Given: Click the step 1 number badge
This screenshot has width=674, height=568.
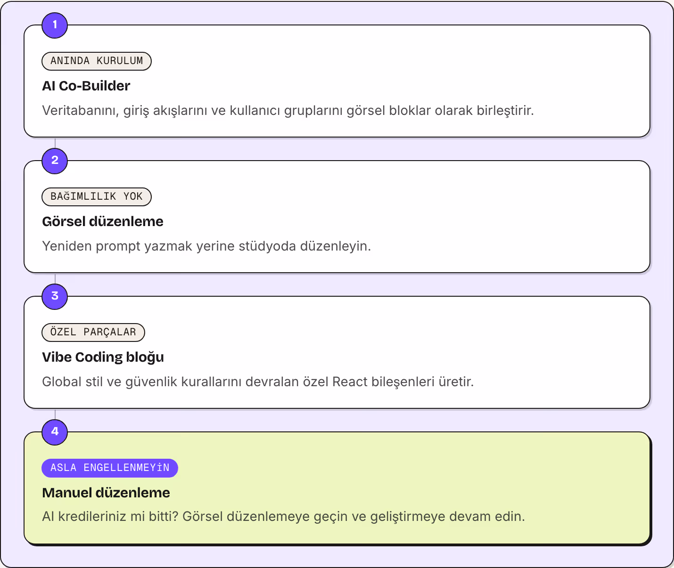Looking at the screenshot, I should (x=55, y=25).
